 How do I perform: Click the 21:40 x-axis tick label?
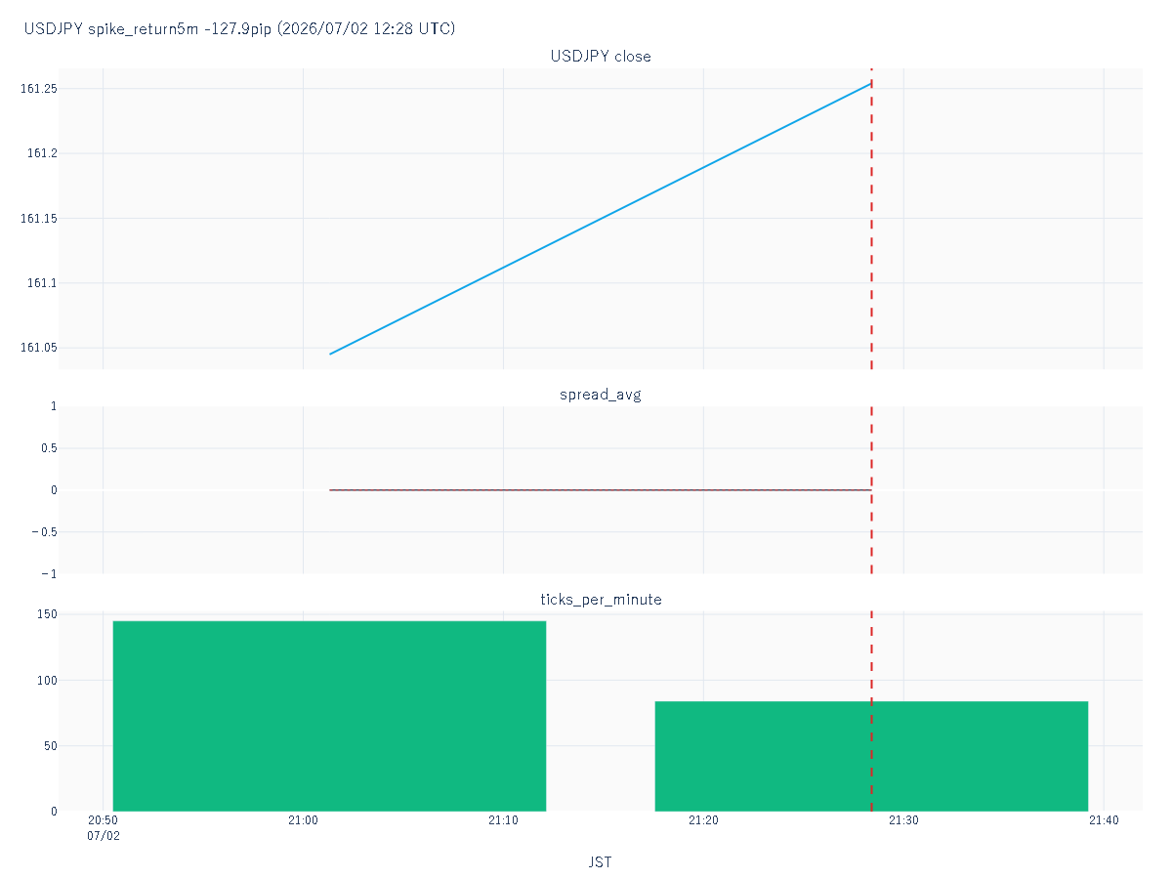(x=1104, y=820)
